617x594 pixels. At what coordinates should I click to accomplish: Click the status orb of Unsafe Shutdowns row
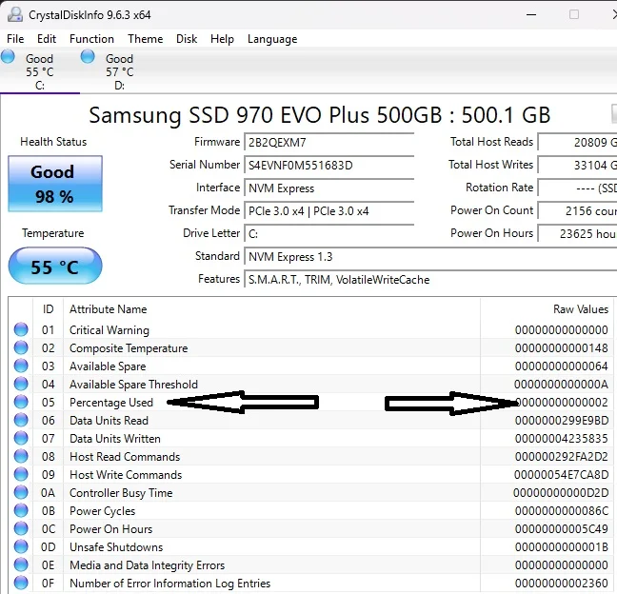tap(21, 546)
